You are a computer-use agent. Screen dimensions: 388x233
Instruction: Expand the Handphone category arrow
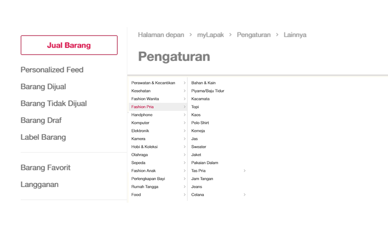click(185, 115)
